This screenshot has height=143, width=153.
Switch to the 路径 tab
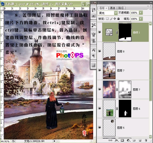[x=121, y=8]
